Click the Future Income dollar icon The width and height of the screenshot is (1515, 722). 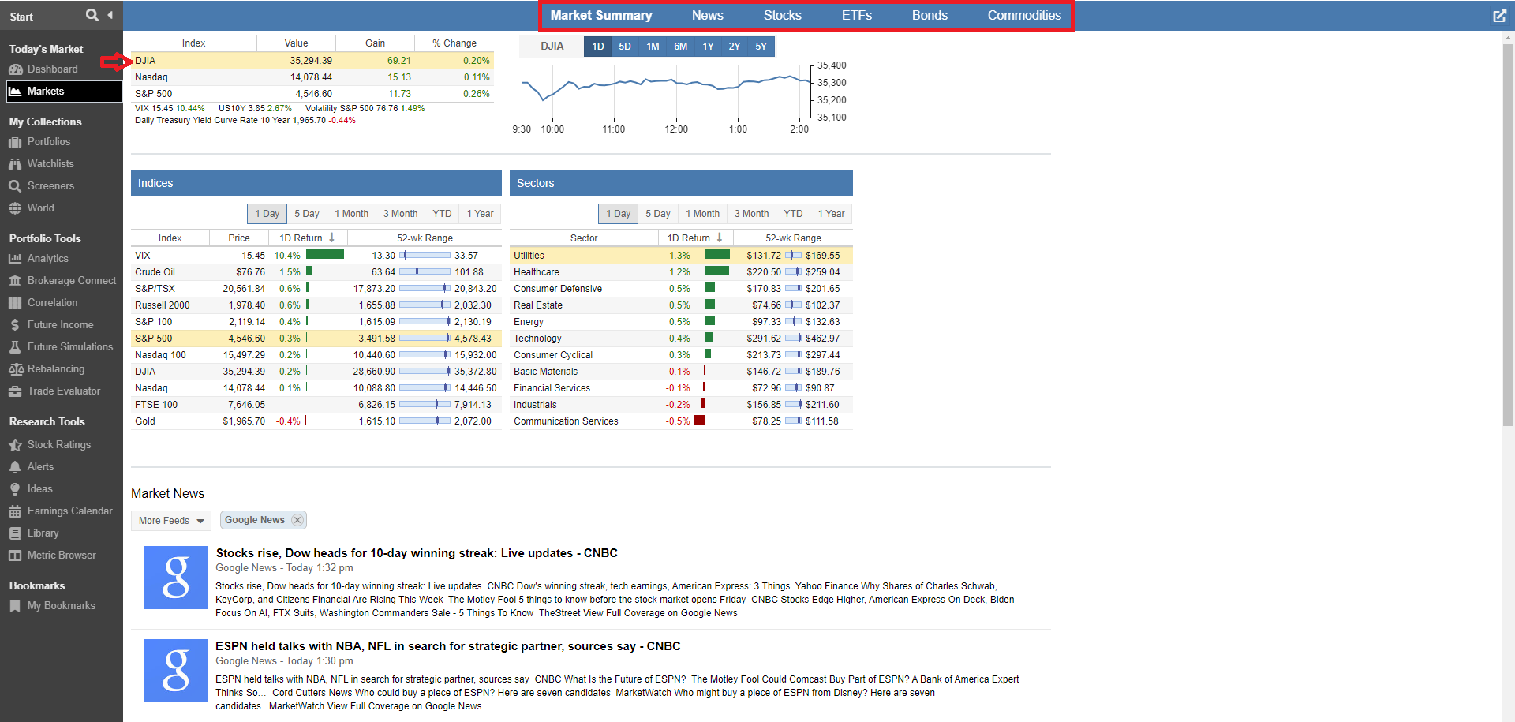(15, 325)
